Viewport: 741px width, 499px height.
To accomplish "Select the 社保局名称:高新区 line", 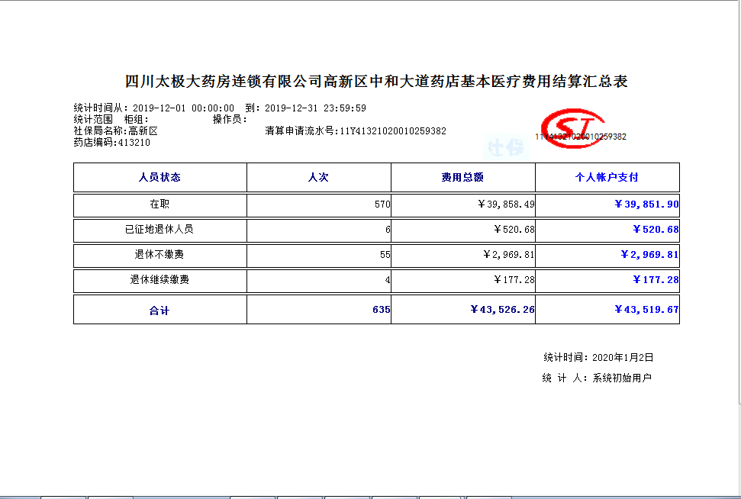I will pos(116,131).
